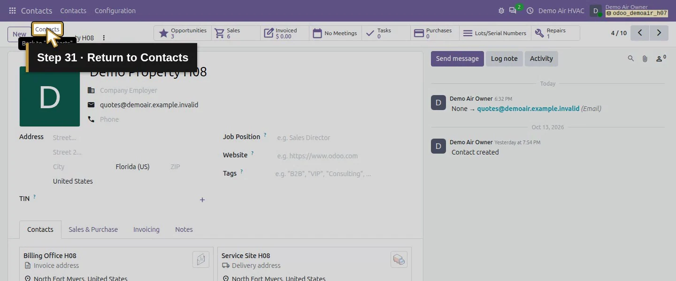Click the Log note button
The width and height of the screenshot is (676, 281).
pos(504,59)
